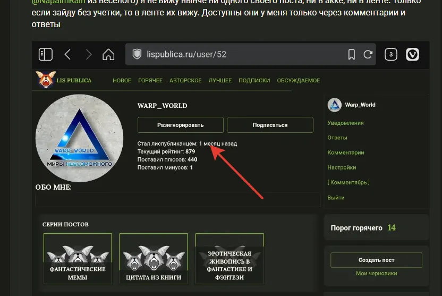The width and height of the screenshot is (442, 296).
Task: Click the shield icon in address bar
Action: pyautogui.click(x=137, y=54)
